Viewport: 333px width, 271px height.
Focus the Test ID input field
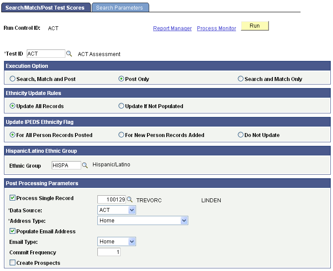(46, 53)
